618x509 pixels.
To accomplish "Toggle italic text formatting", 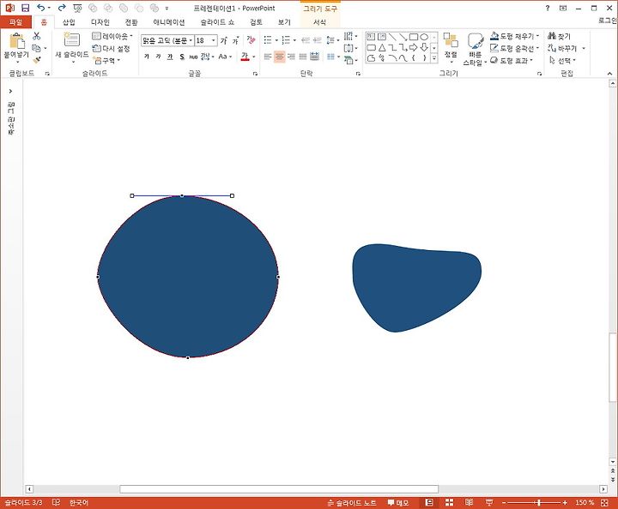I will [158, 57].
